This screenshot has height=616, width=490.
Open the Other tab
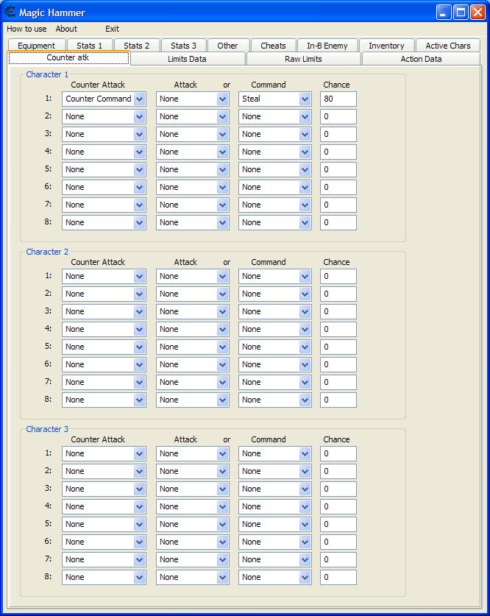pos(228,45)
